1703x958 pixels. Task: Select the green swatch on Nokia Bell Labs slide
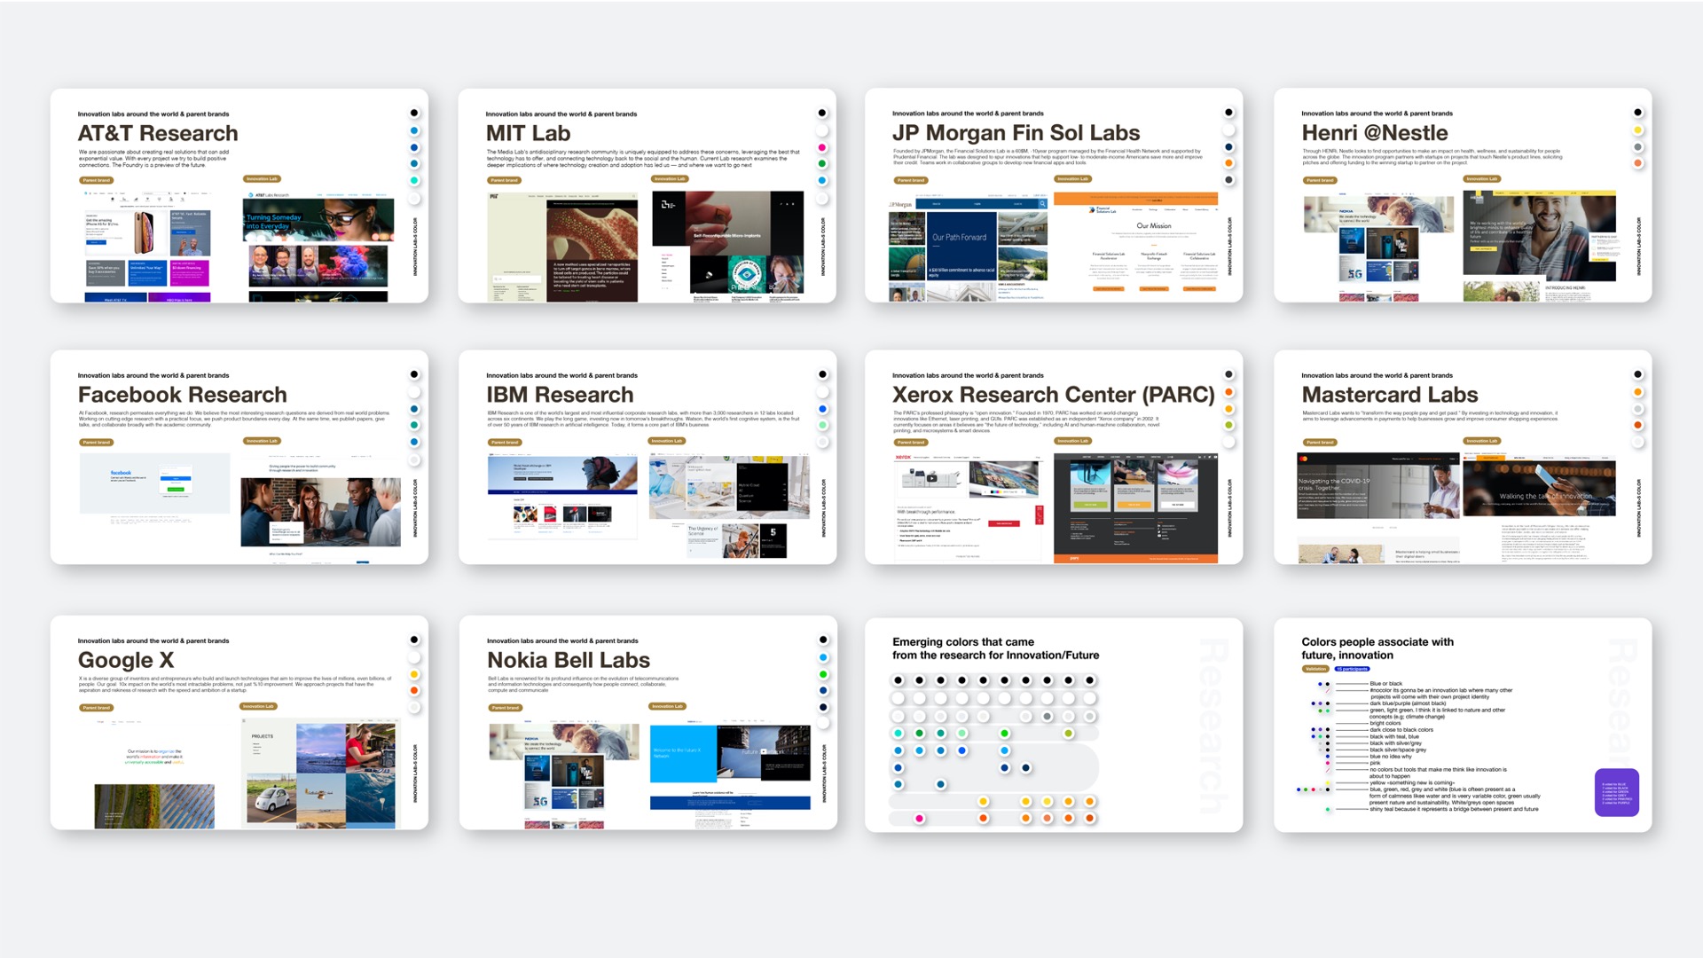click(823, 674)
